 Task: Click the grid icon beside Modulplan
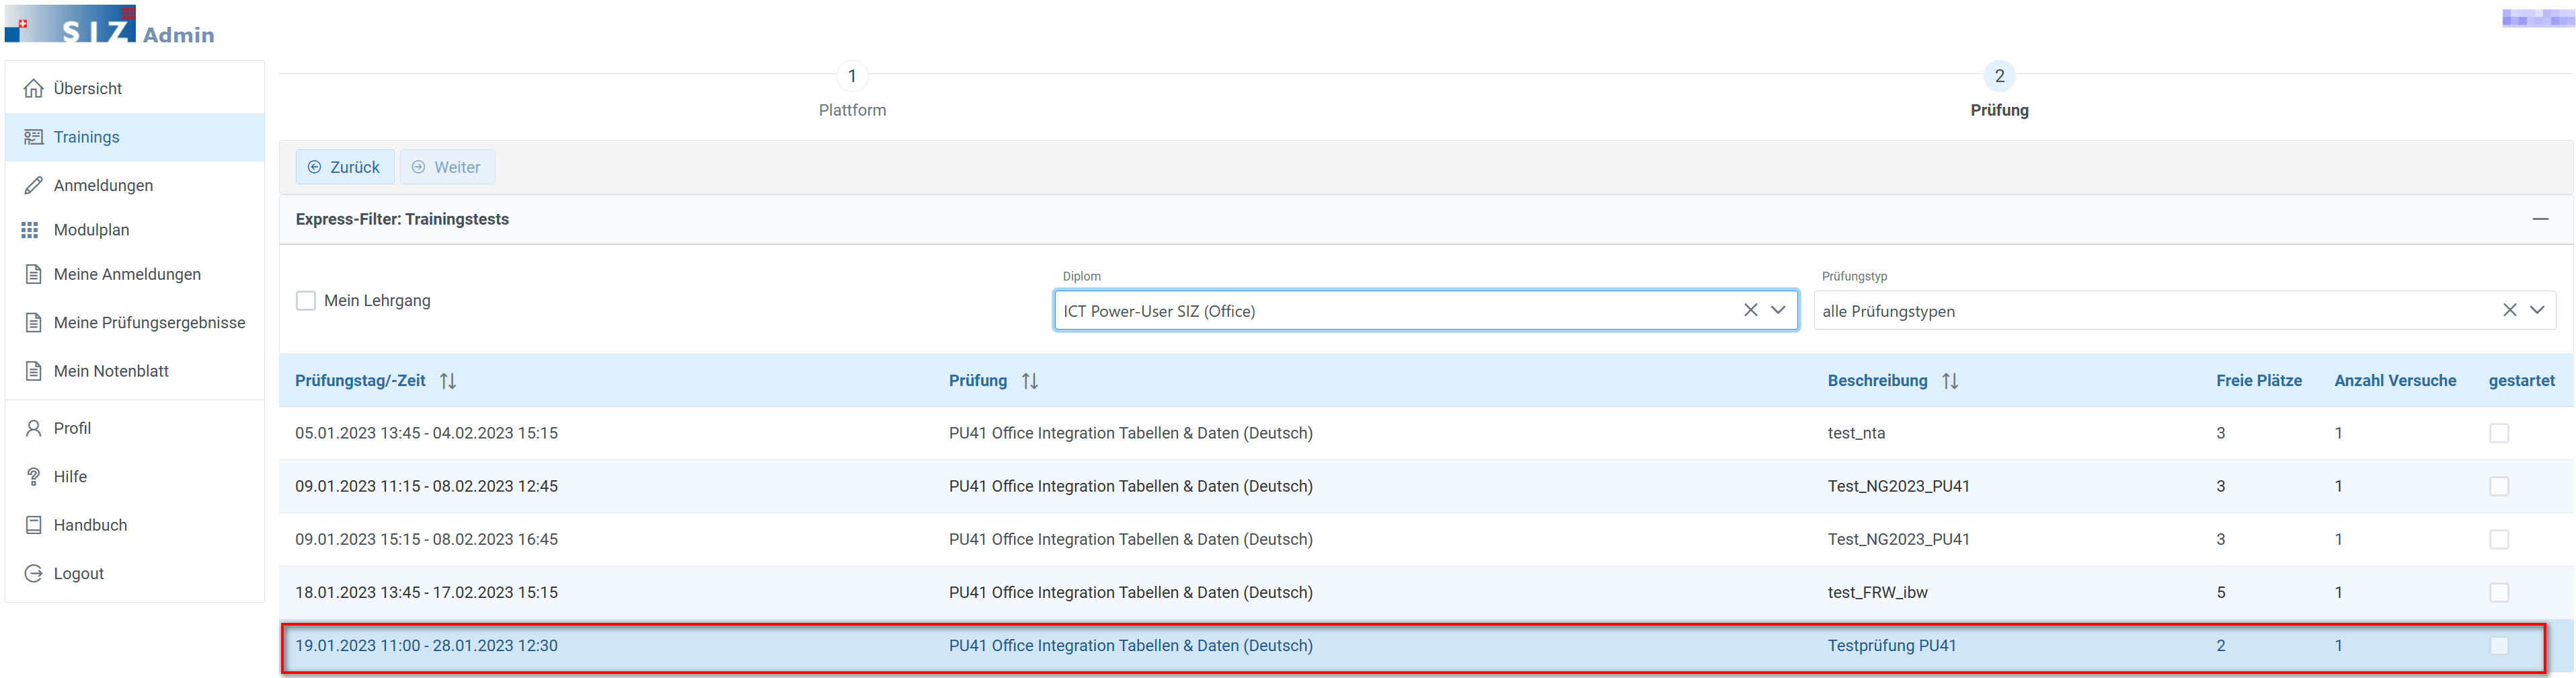[x=30, y=230]
